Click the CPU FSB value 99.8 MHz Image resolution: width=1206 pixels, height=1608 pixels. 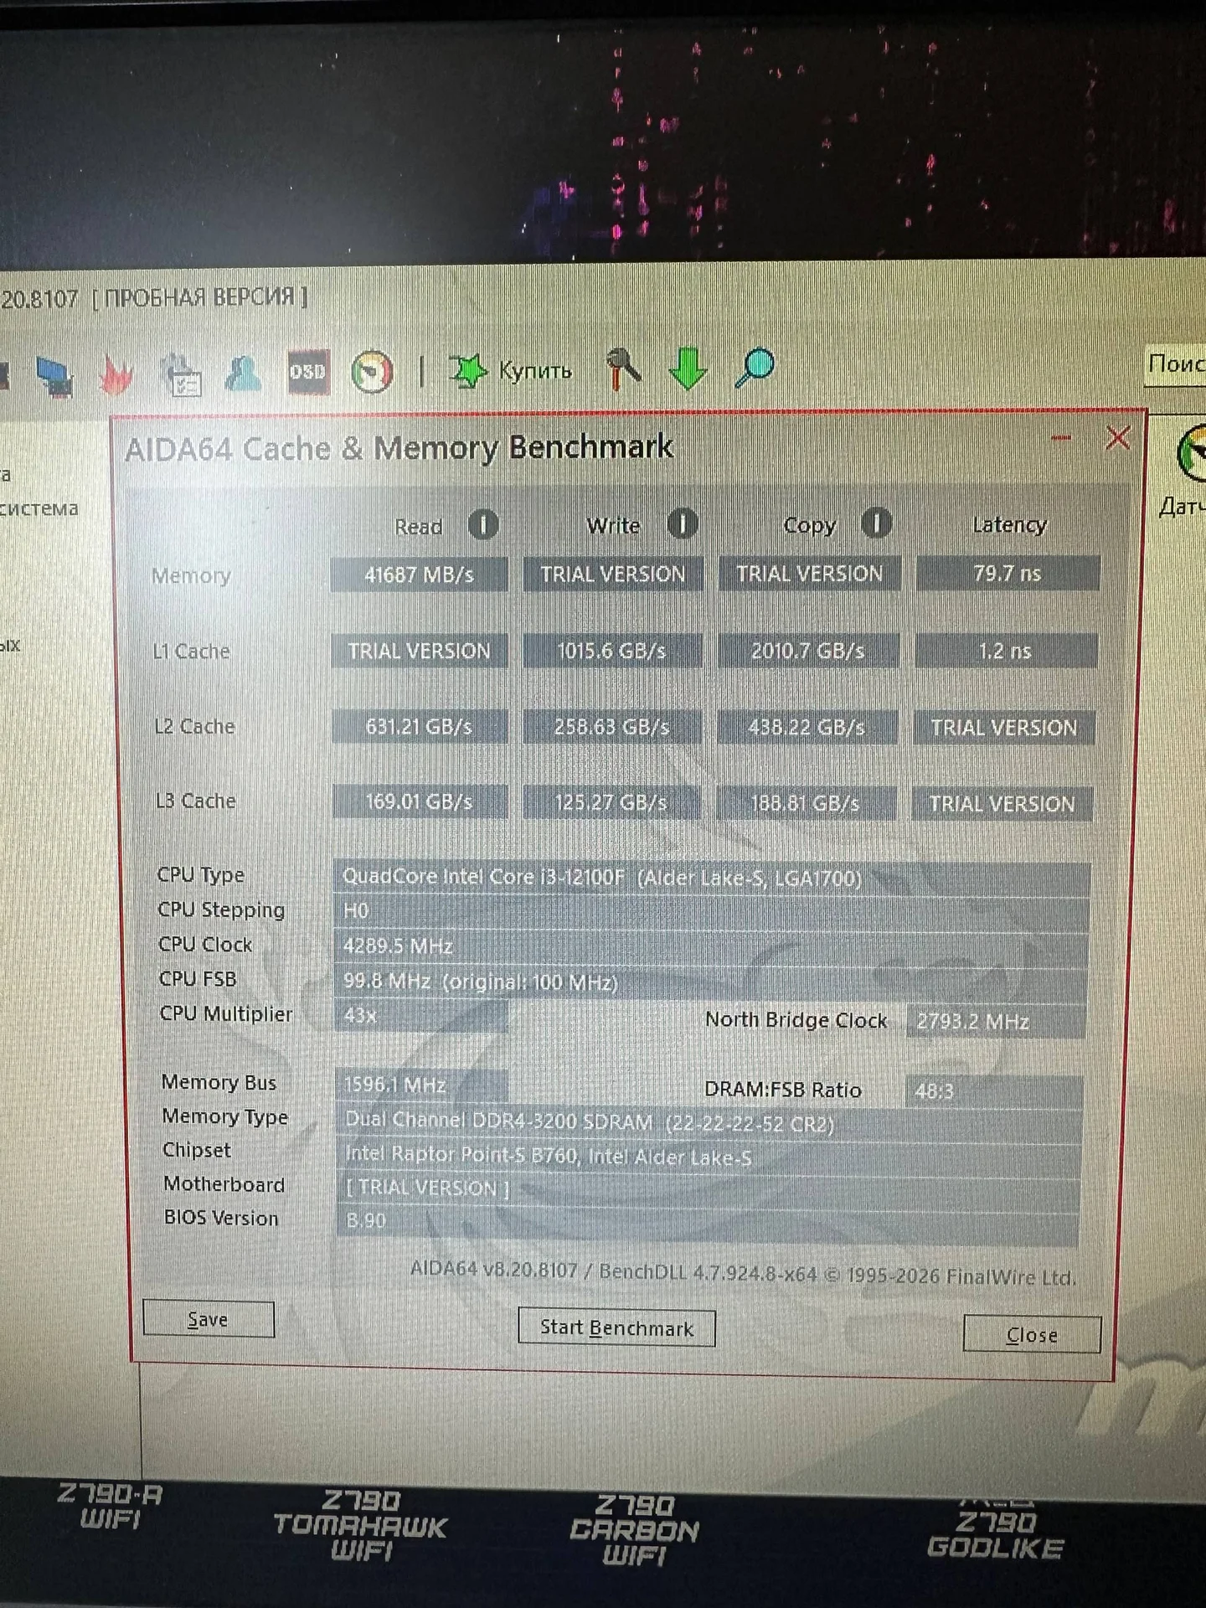(x=712, y=982)
